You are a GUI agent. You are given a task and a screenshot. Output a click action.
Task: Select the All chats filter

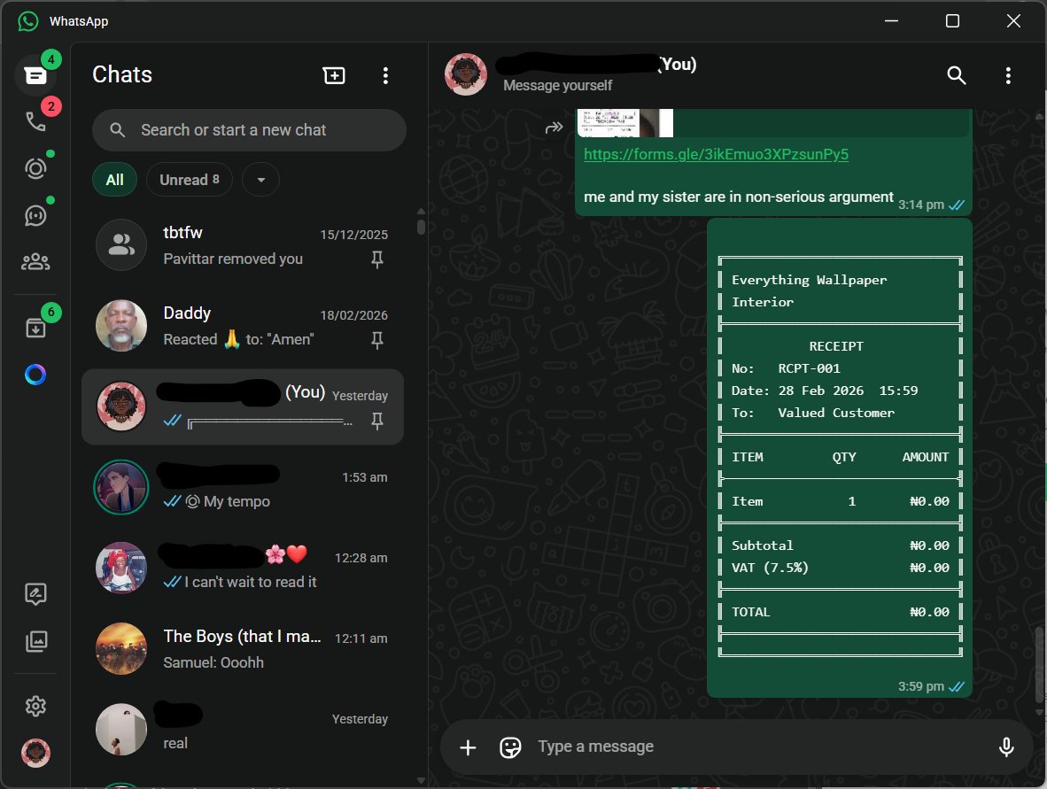115,180
